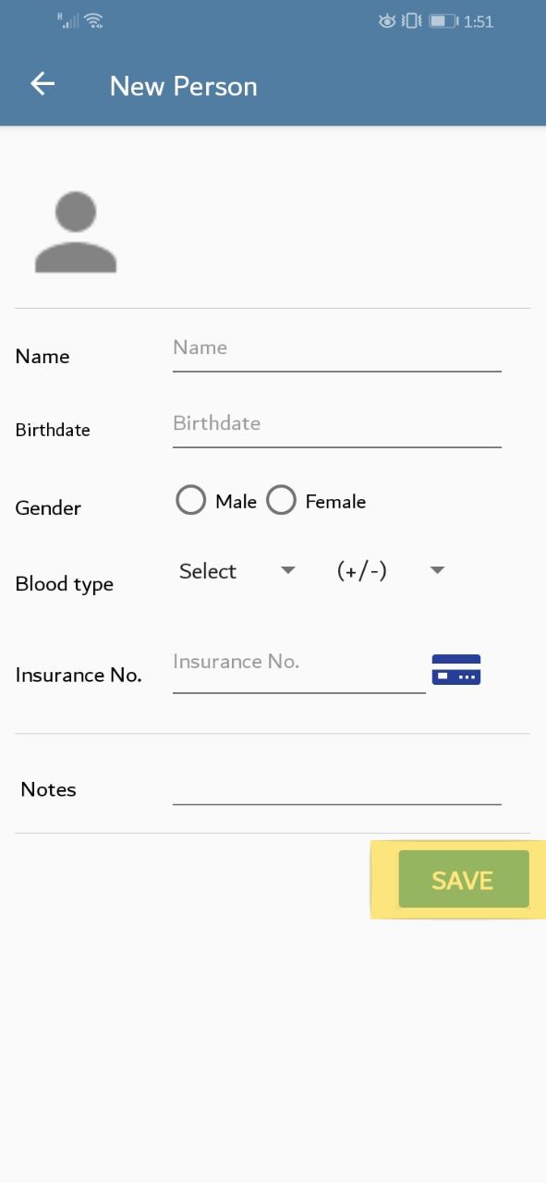Tap the clock time in status bar

point(479,21)
